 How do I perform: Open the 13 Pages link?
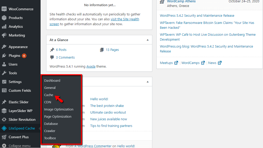coord(112,50)
